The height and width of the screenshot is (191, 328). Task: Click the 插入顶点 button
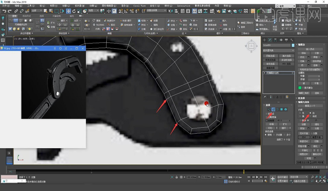point(310,49)
